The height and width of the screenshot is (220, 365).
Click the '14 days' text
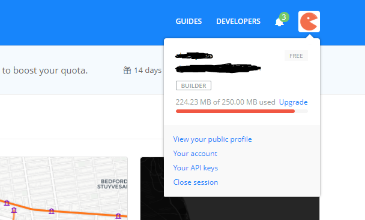point(148,70)
